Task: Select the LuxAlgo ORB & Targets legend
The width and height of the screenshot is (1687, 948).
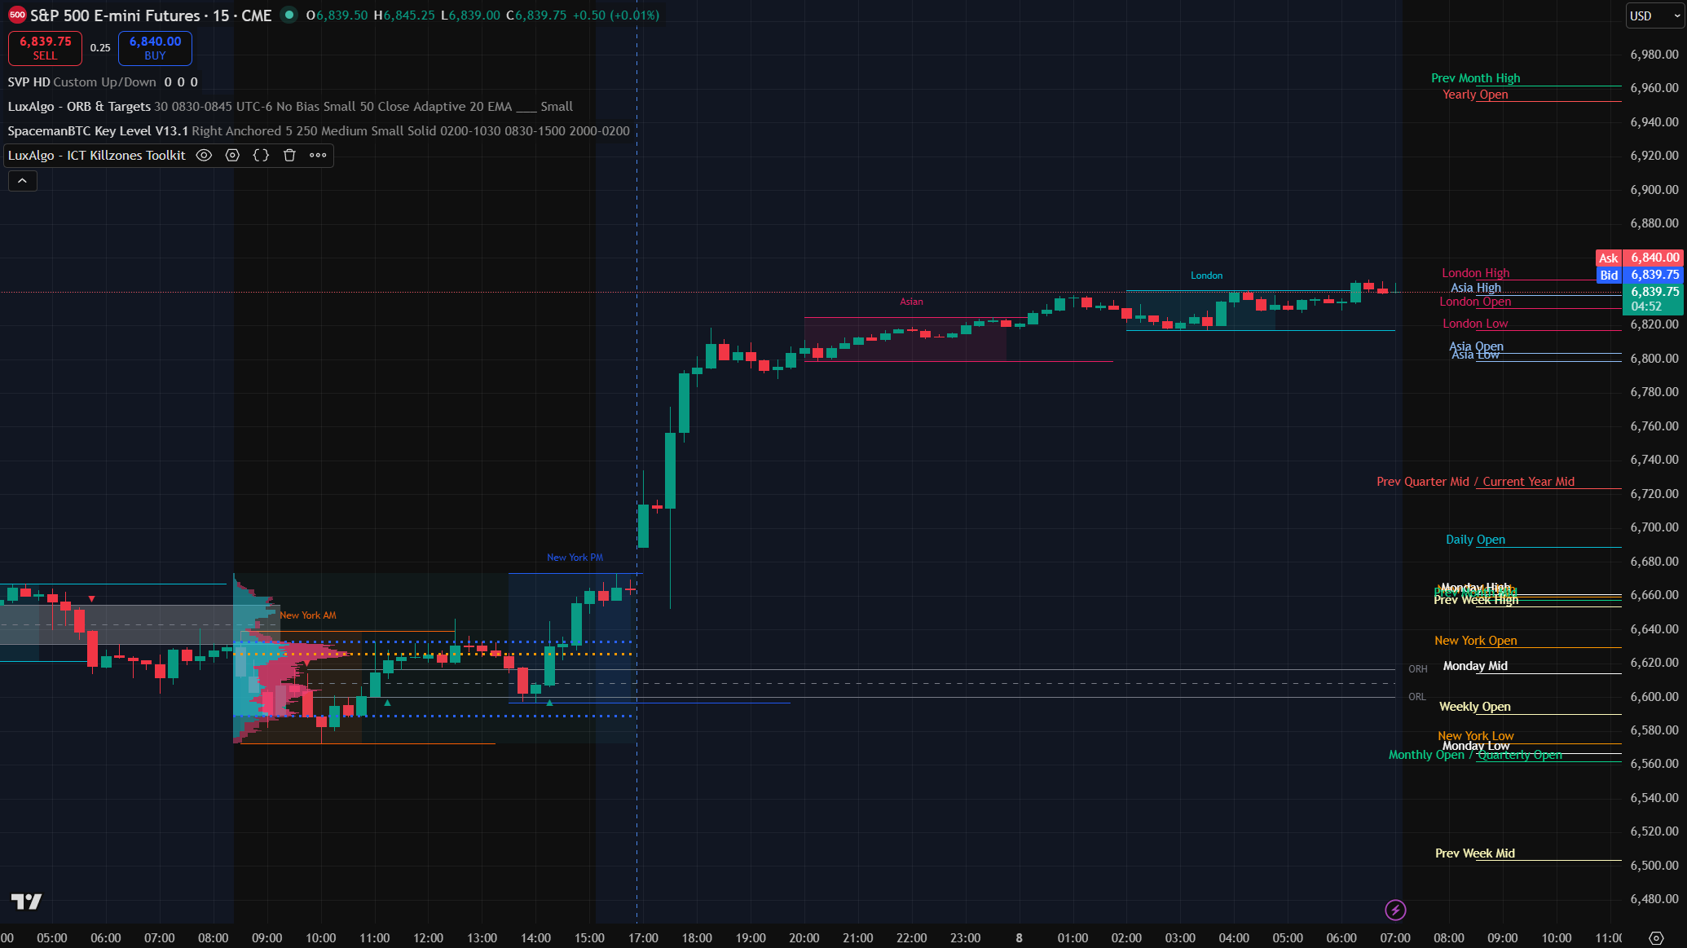Action: (x=79, y=107)
